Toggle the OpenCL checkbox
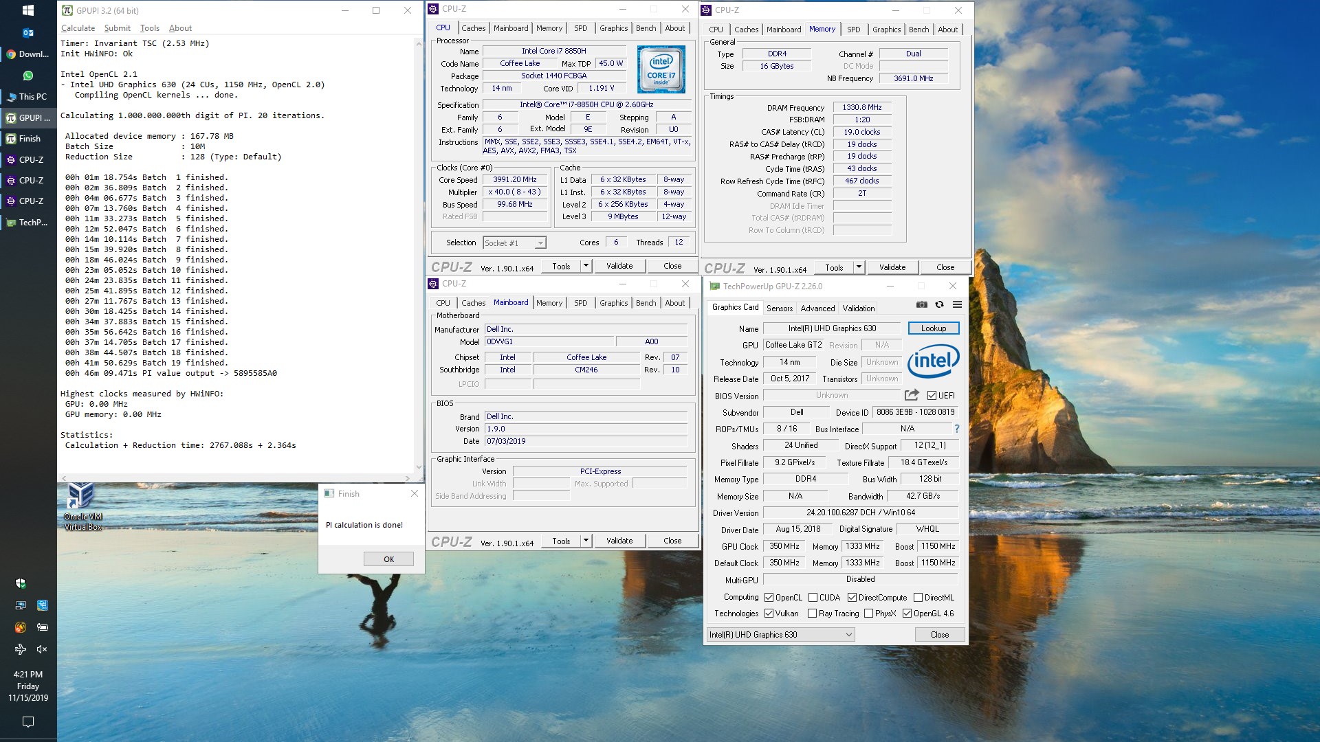Viewport: 1320px width, 742px height. 769,598
